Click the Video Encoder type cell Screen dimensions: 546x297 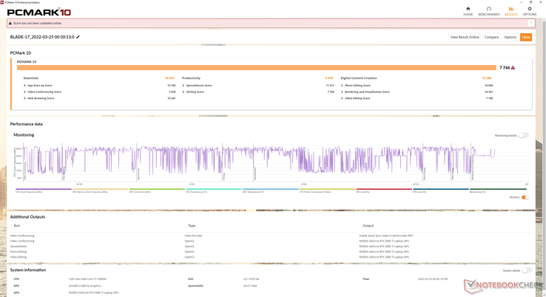pos(193,236)
